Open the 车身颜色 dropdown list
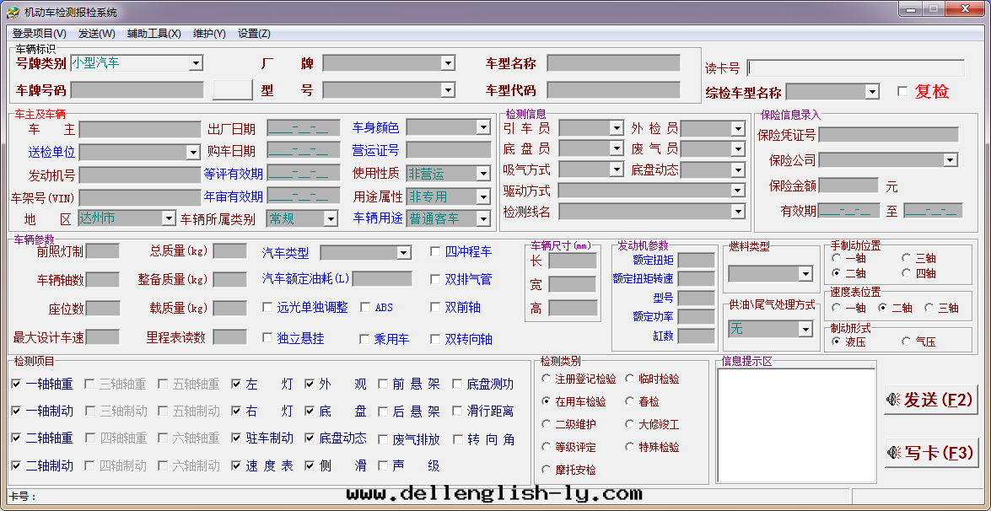This screenshot has height=511, width=991. [x=483, y=127]
